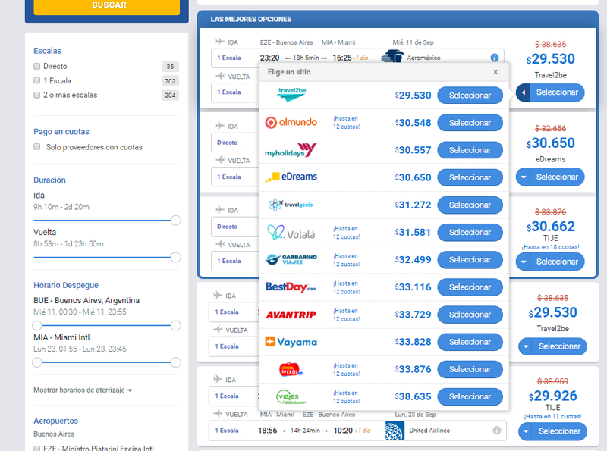Expand sites arrow on TIJE $30.662 card

(x=523, y=262)
